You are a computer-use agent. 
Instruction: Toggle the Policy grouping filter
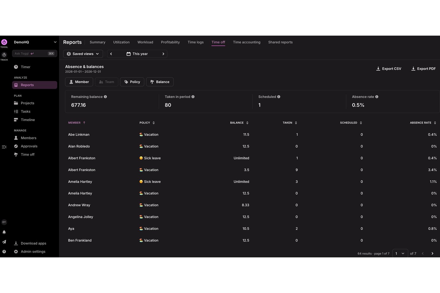point(132,82)
